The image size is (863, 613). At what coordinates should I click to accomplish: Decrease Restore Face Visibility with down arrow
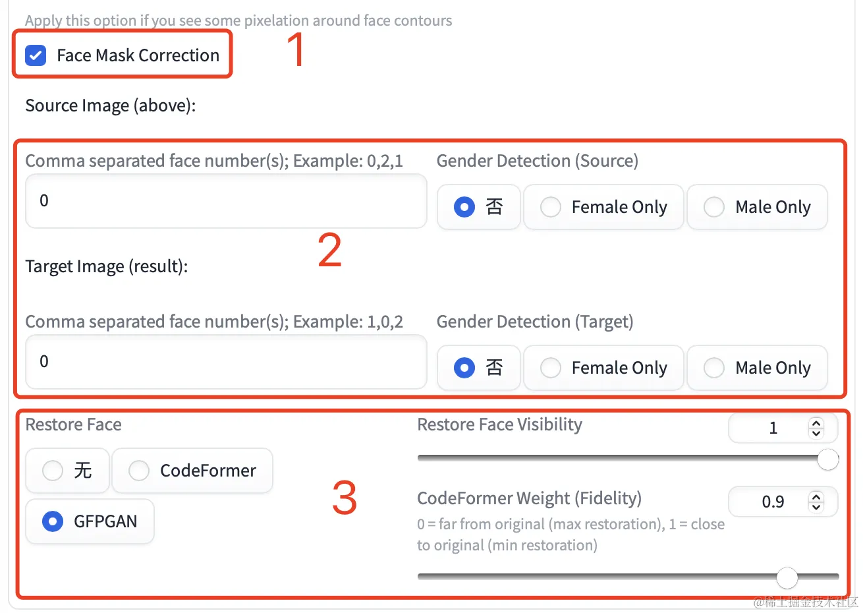coord(816,432)
